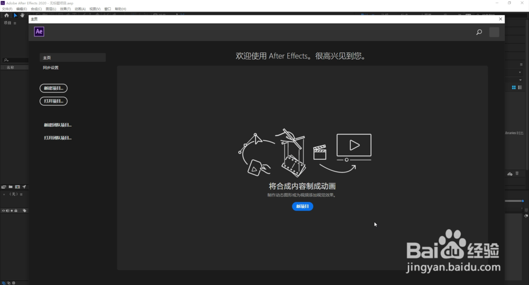Switch Libraries panel to list view
The height and width of the screenshot is (285, 529).
point(520,88)
